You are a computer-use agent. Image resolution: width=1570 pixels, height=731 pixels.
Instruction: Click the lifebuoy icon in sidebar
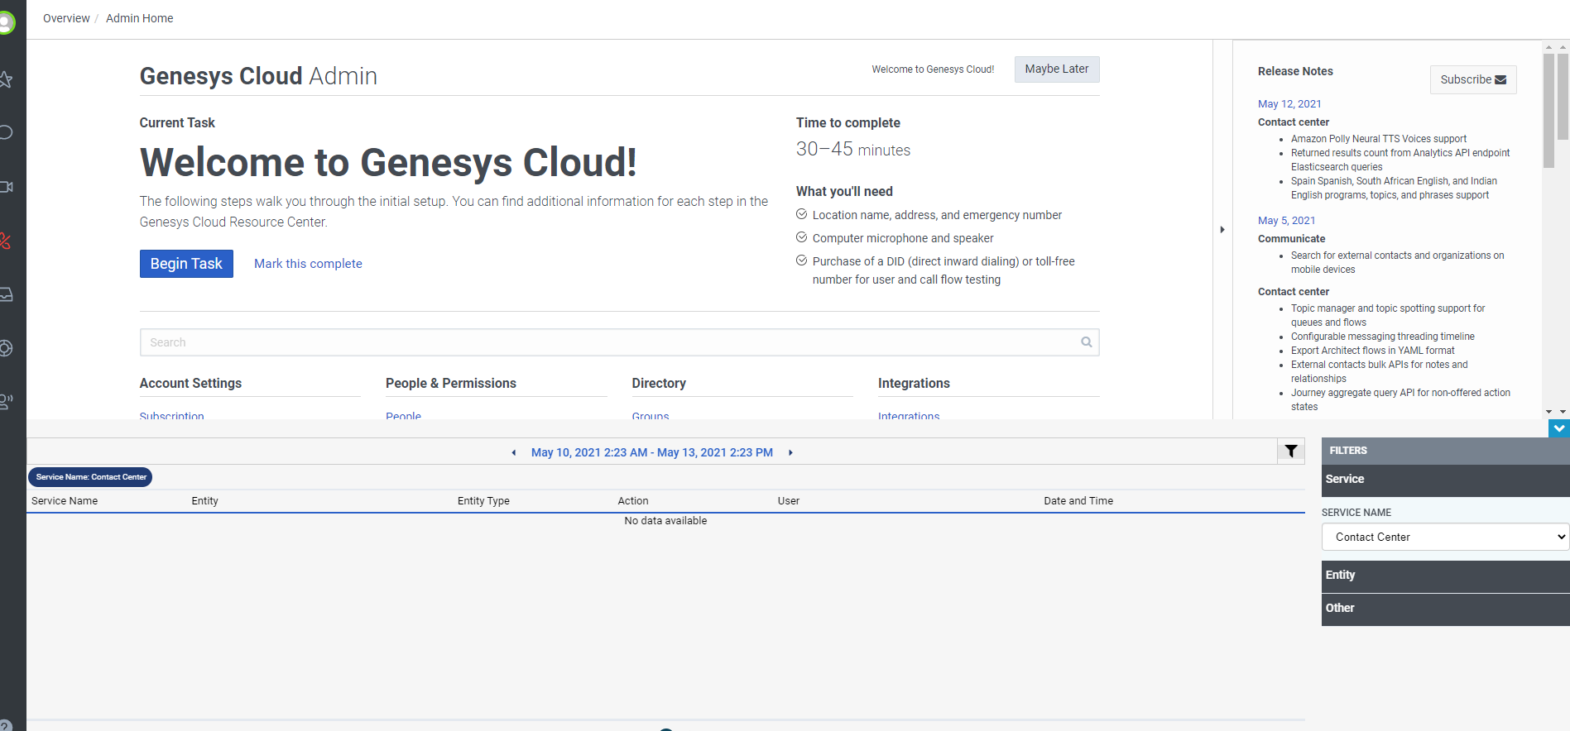coord(5,348)
